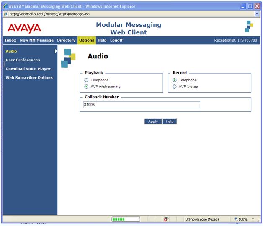This screenshot has height=226, width=263.
Task: Minimize the Internet Explorer window
Action: pyautogui.click(x=243, y=6)
